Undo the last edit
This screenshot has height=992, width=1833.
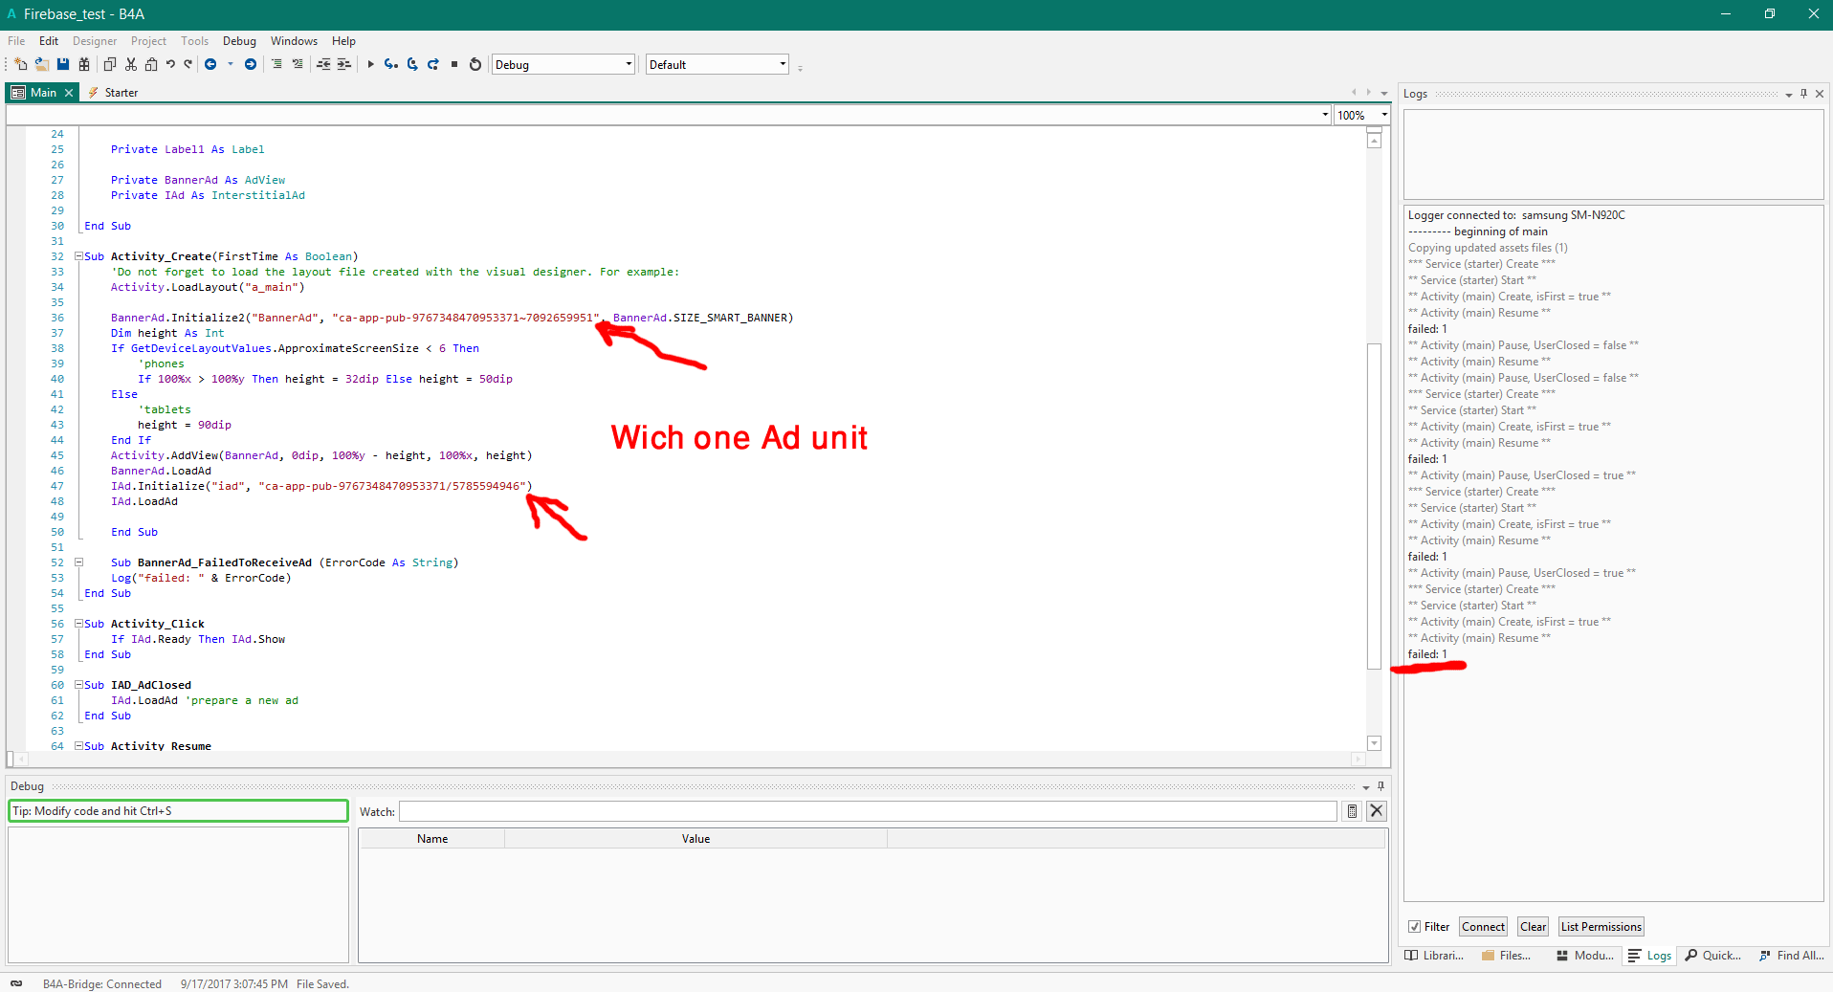pos(170,63)
